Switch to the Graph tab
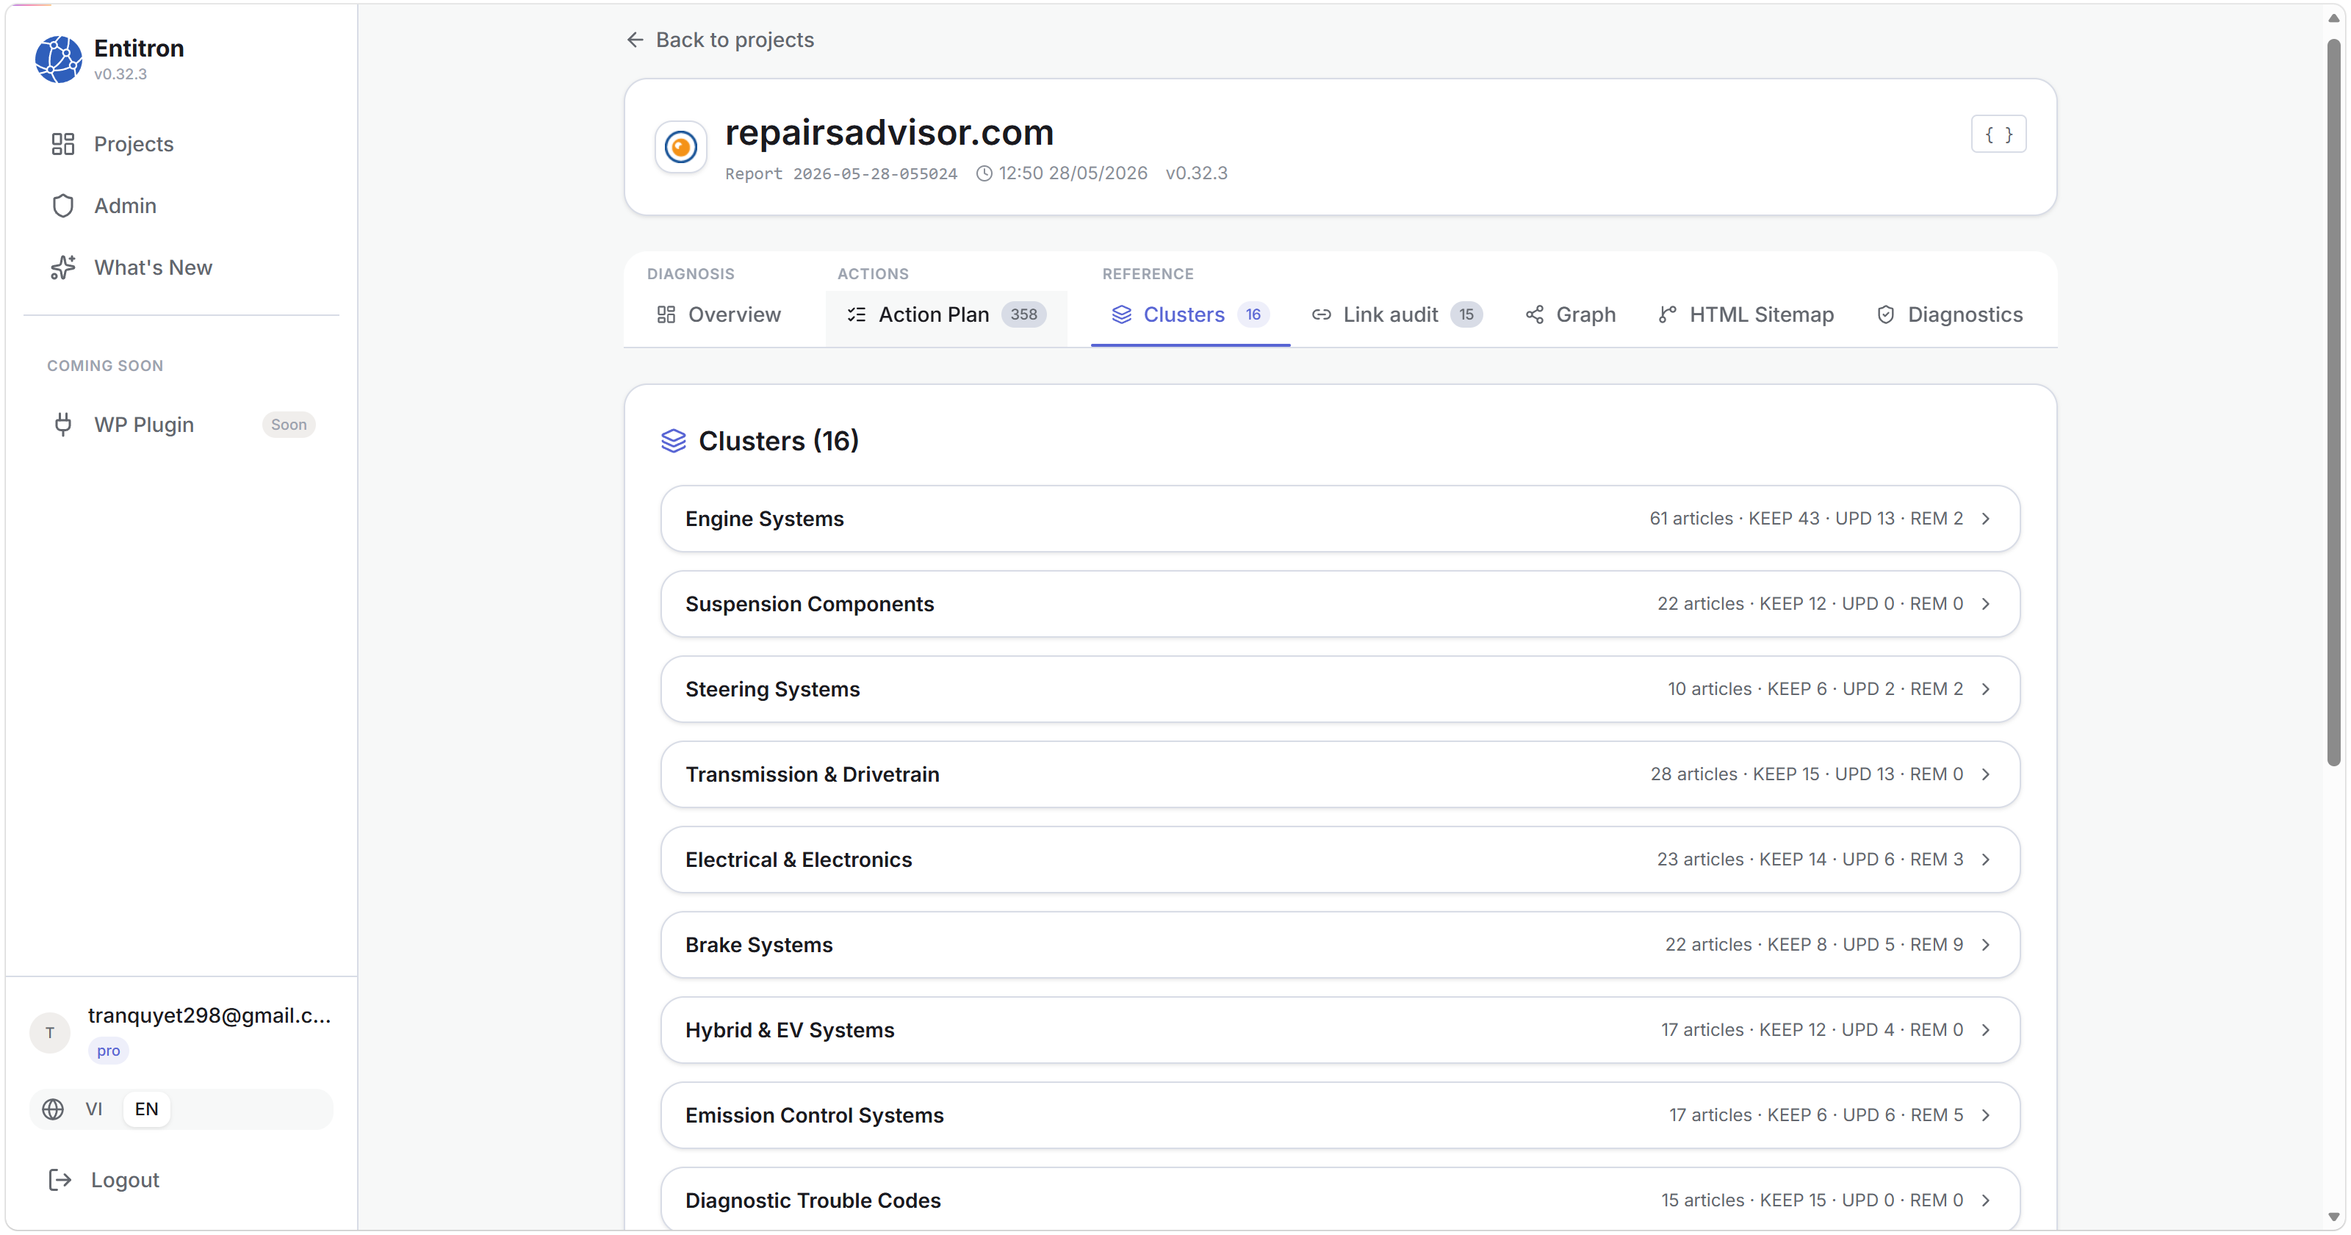 pos(1571,315)
